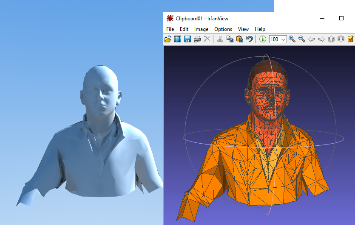The height and width of the screenshot is (225, 355).
Task: Show image information via the green info icon
Action: tap(262, 39)
